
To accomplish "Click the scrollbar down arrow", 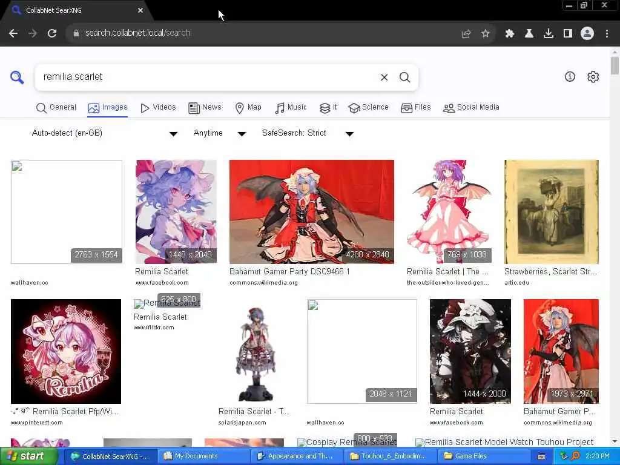I will (615, 441).
